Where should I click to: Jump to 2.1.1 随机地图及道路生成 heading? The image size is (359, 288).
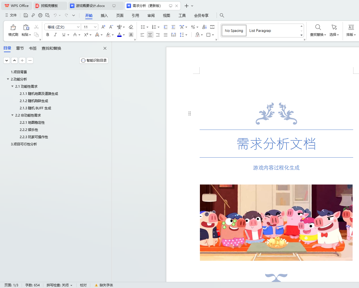click(x=39, y=94)
